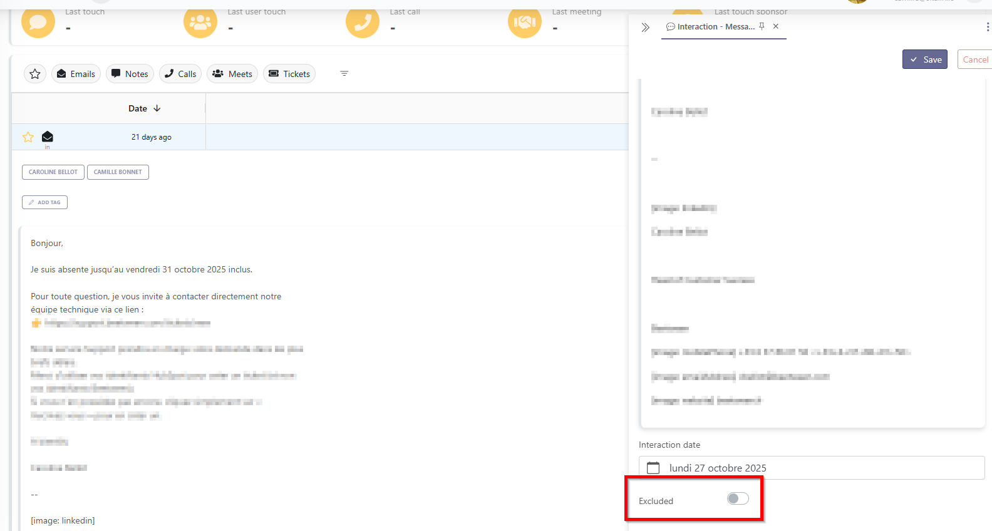Click the star favorites filter icon
The image size is (992, 531).
coord(35,74)
